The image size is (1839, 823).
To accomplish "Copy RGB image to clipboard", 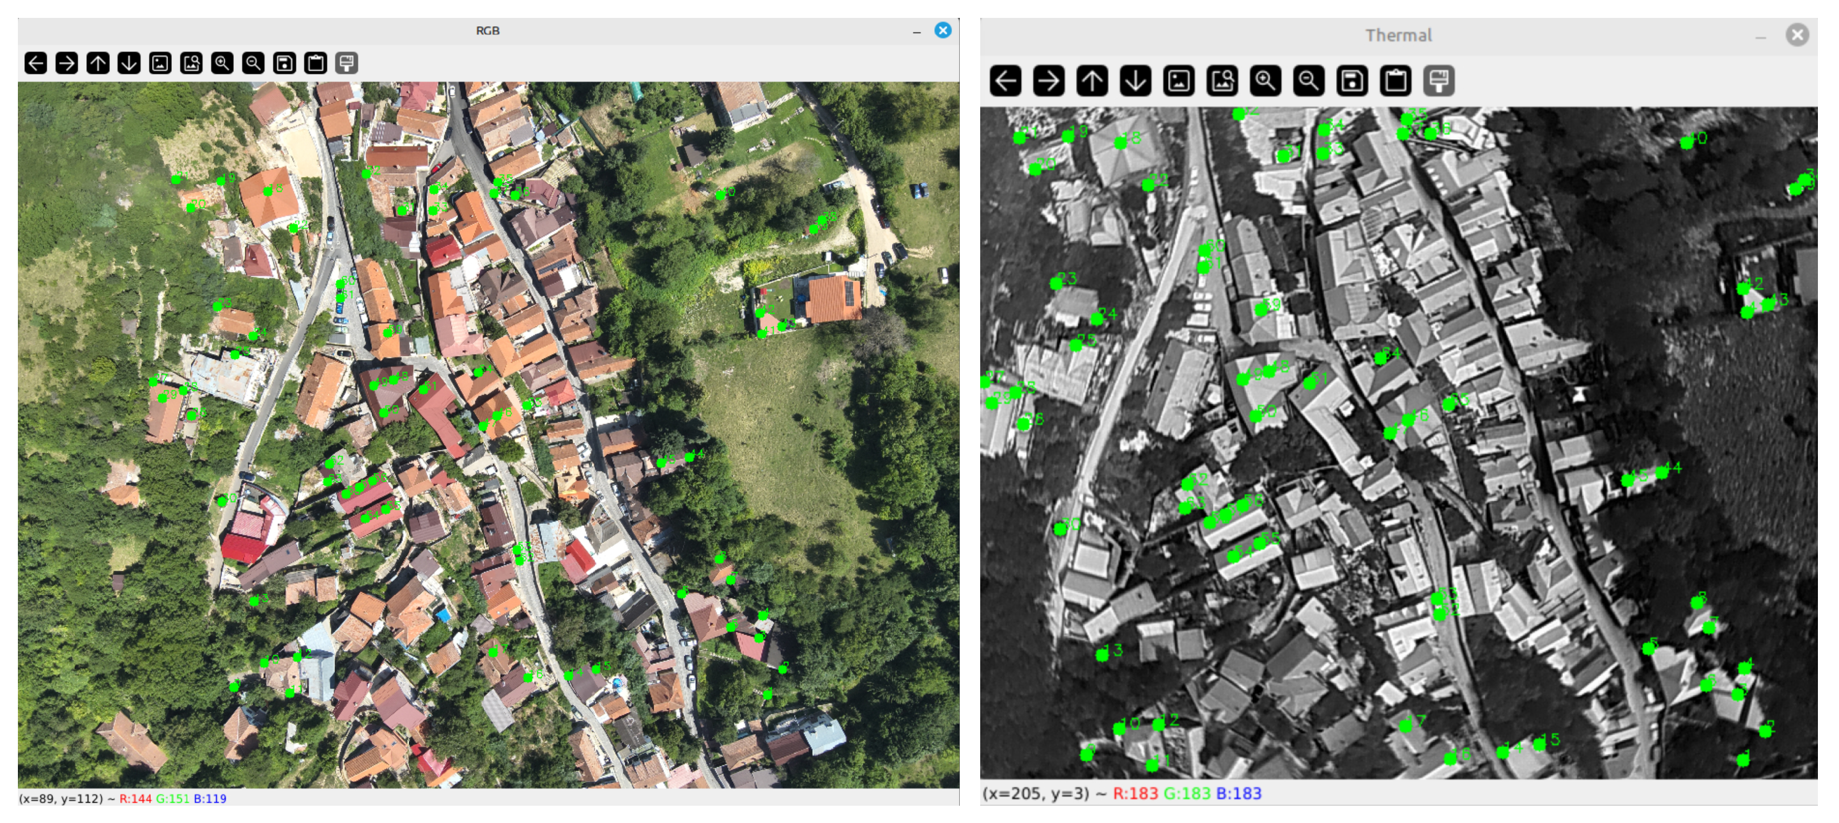I will [x=316, y=63].
